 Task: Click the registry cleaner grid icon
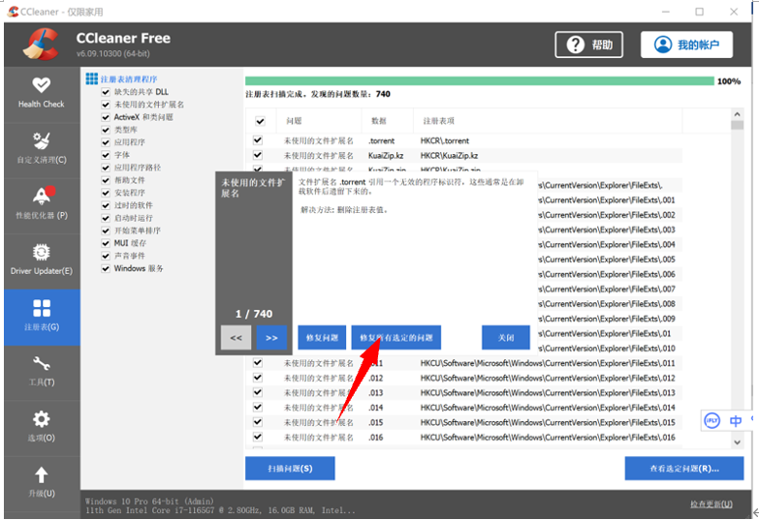91,78
